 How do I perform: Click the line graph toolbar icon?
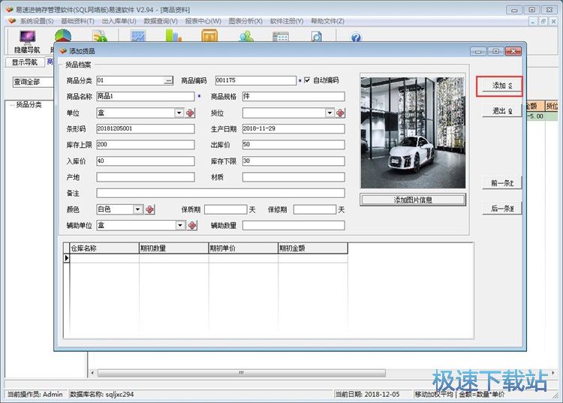tap(138, 36)
